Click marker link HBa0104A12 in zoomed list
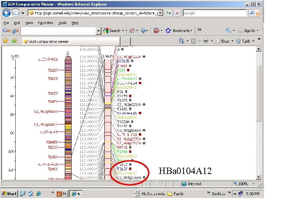 pos(127,173)
